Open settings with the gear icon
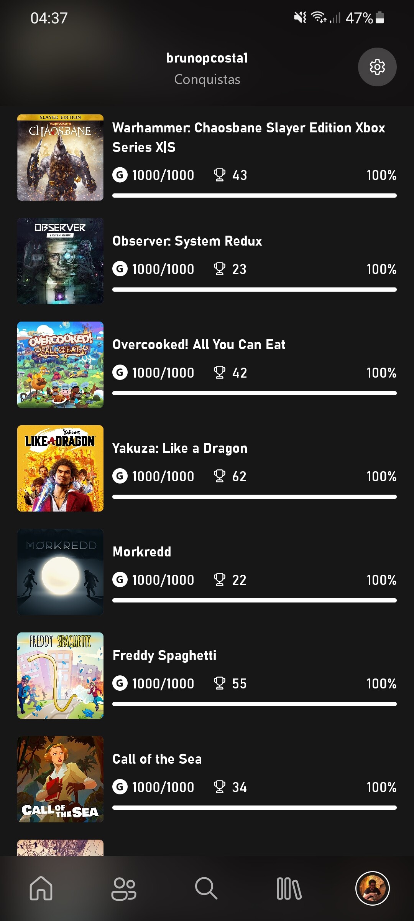The width and height of the screenshot is (414, 921). pos(377,67)
